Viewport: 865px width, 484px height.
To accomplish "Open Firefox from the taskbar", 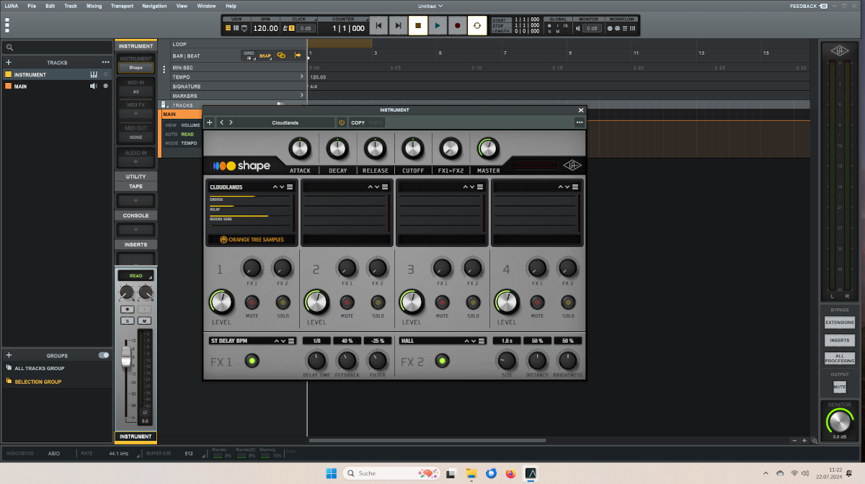I will coord(511,473).
